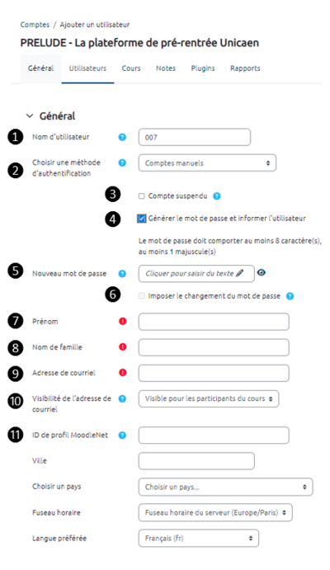Open help for Choisir une méthode d'authentification
This screenshot has width=330, height=570.
122,163
